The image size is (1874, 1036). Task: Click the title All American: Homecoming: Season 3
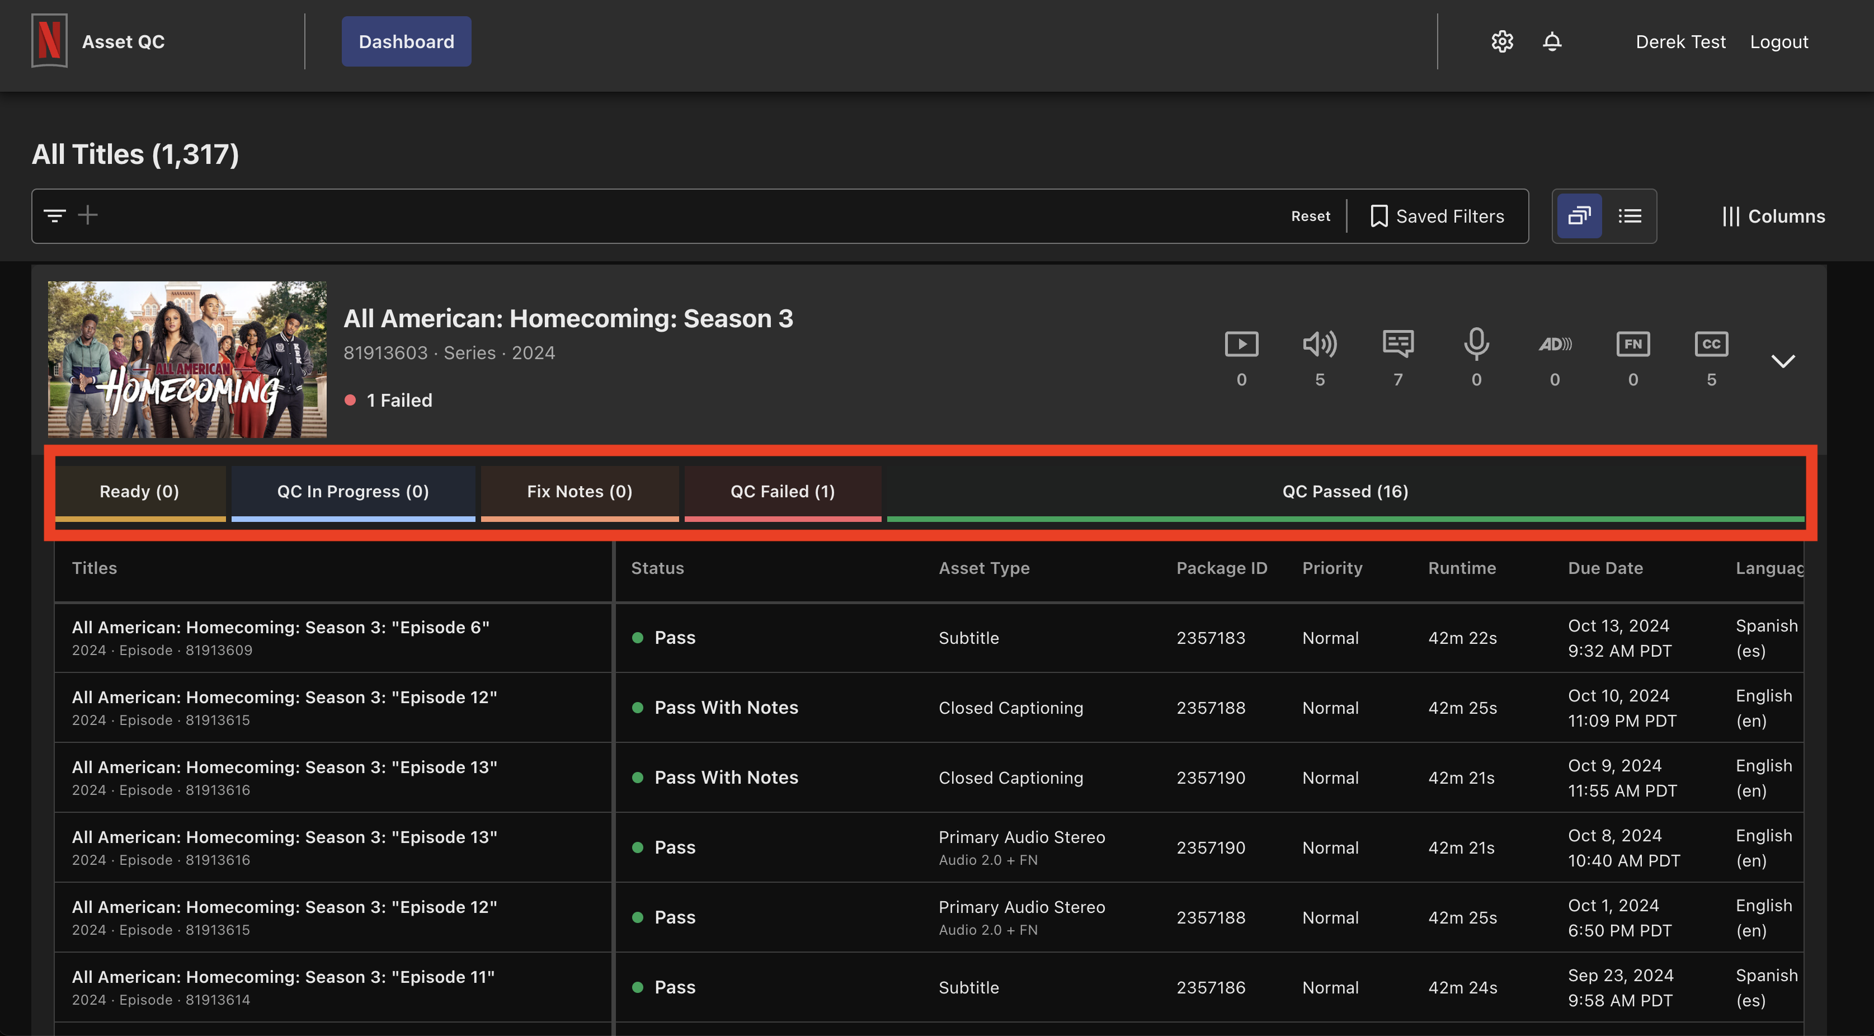pos(568,318)
